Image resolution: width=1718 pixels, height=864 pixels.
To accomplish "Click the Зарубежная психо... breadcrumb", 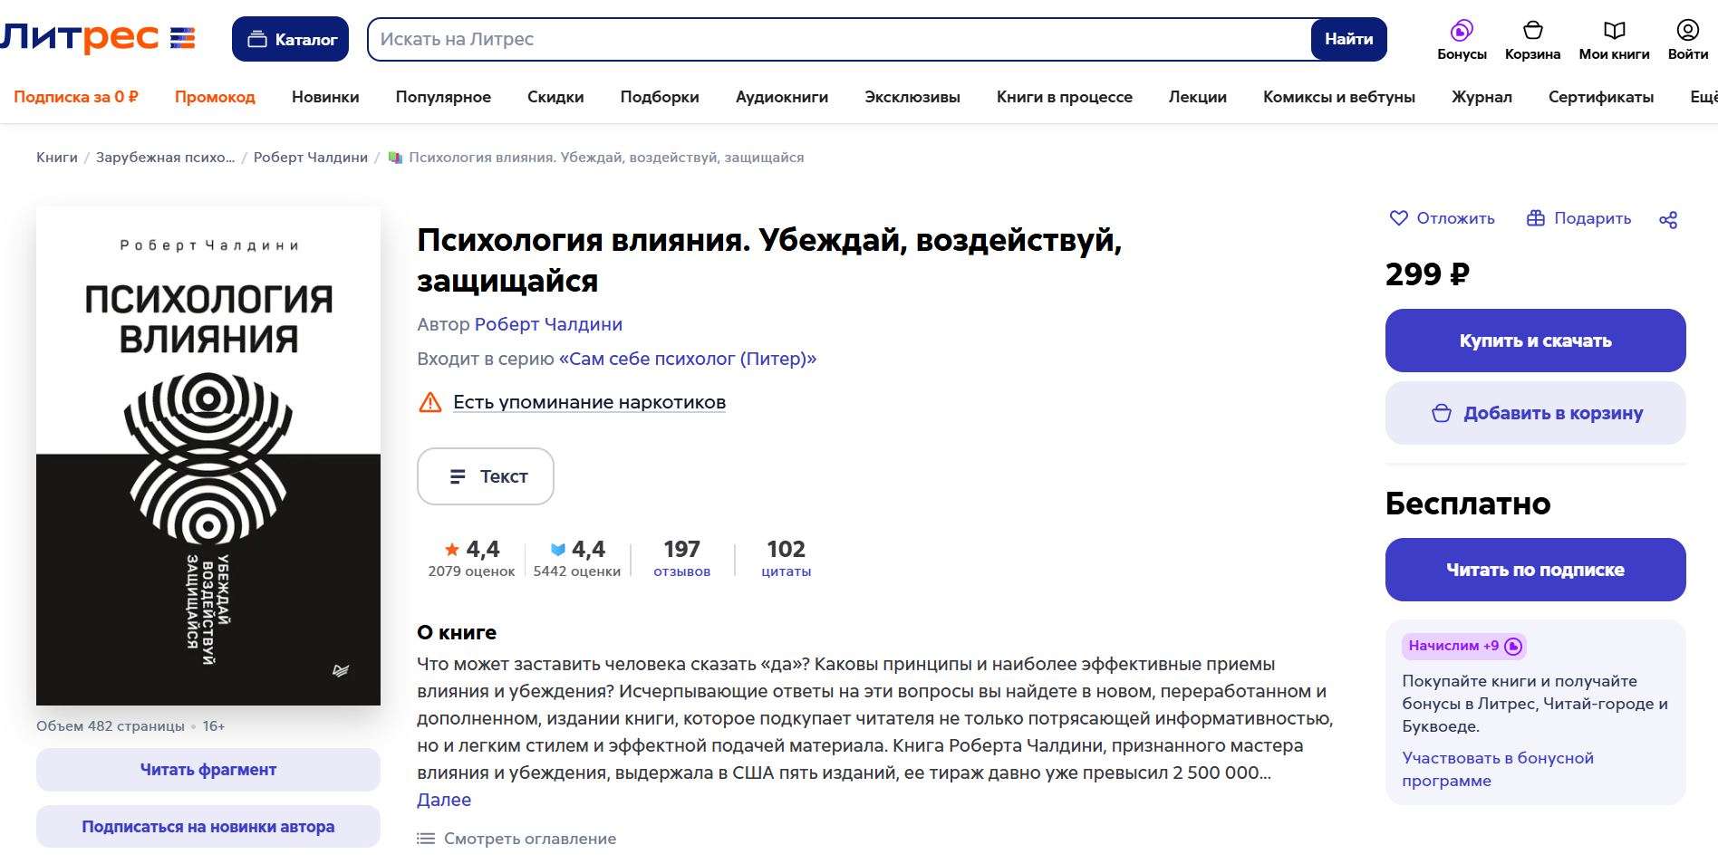I will [x=165, y=158].
